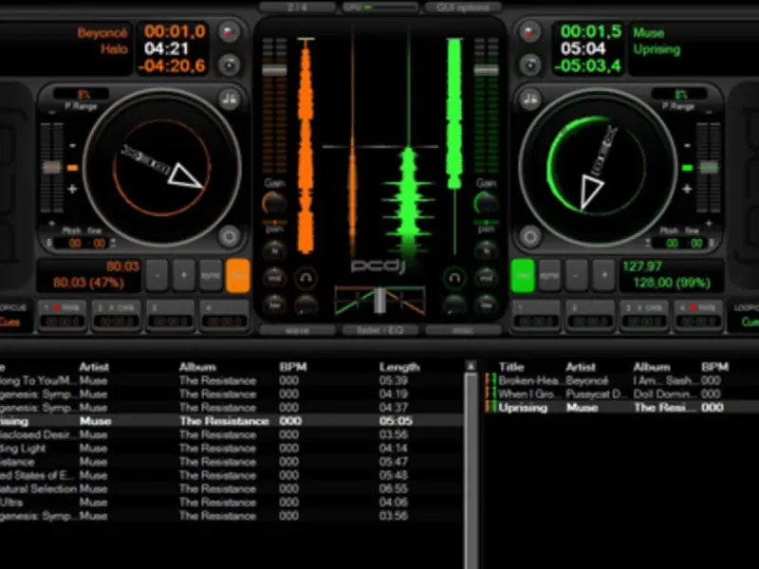Click the record button on the Beyoncé deck

click(229, 33)
